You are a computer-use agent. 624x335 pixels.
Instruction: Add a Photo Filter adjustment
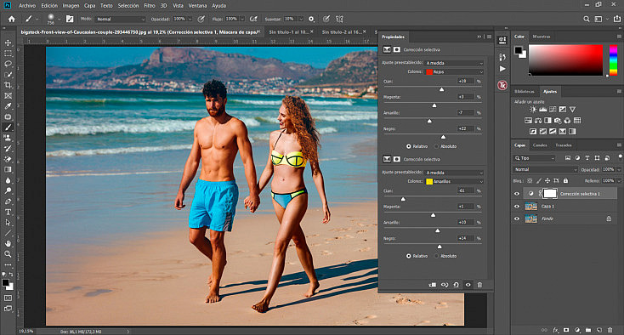pos(558,120)
